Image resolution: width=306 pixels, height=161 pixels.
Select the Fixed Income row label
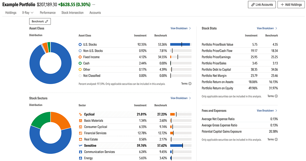tap(91, 57)
